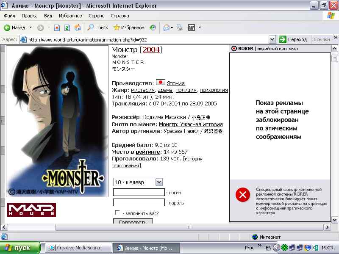Follow the 2004 year link
The image size is (339, 254).
(151, 50)
